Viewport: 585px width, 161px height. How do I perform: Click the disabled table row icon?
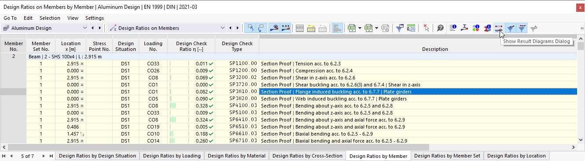(x=323, y=28)
